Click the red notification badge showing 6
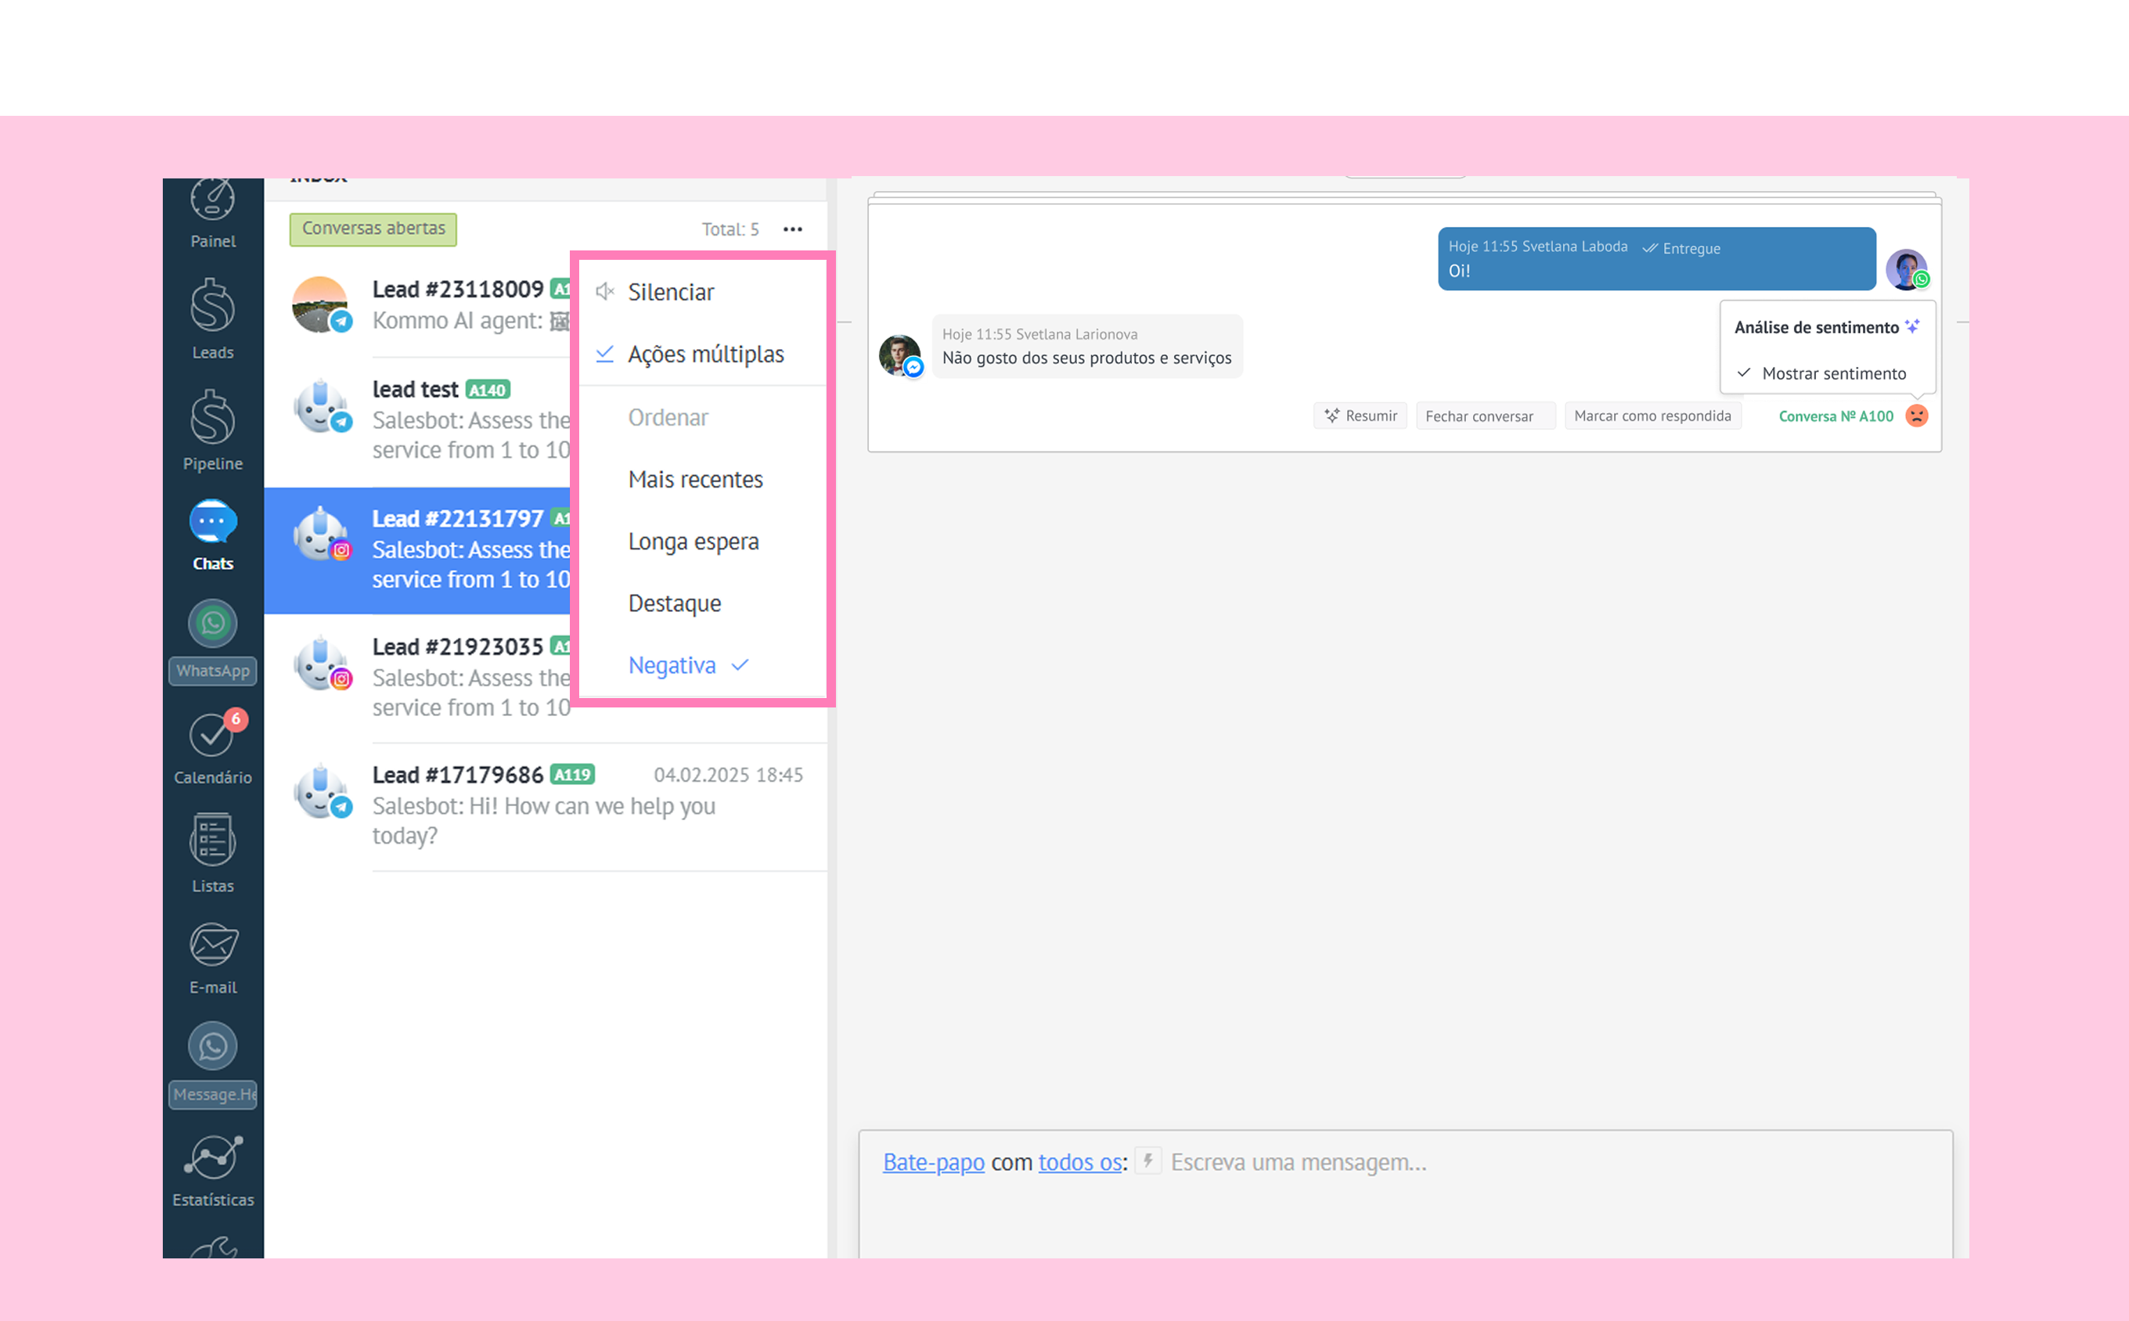 pos(236,718)
